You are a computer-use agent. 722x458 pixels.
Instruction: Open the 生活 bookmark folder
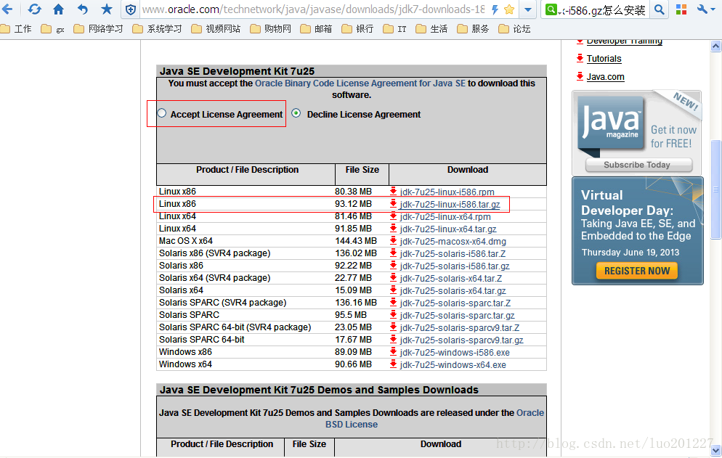point(431,29)
